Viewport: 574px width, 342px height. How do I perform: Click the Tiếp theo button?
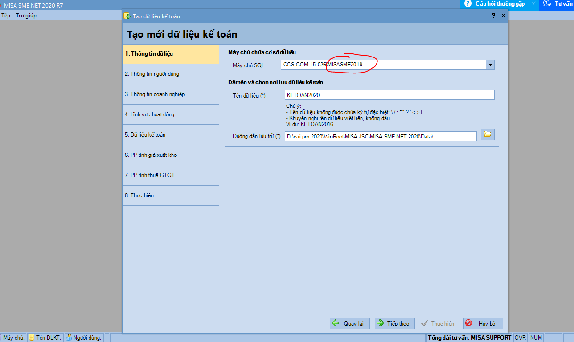click(x=394, y=323)
